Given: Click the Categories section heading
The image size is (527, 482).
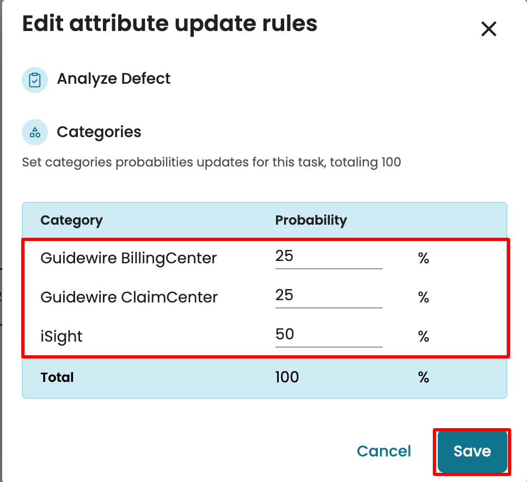Looking at the screenshot, I should point(99,132).
